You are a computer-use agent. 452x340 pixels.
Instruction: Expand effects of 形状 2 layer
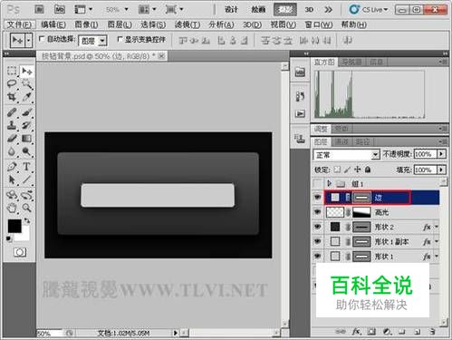pos(437,227)
